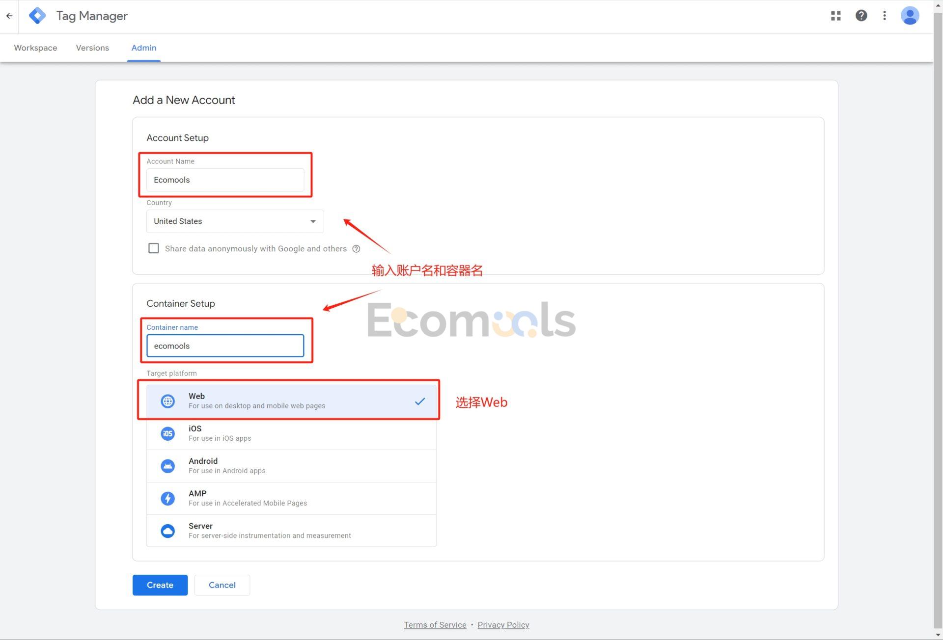943x640 pixels.
Task: Select the iOS target platform row
Action: pos(291,433)
